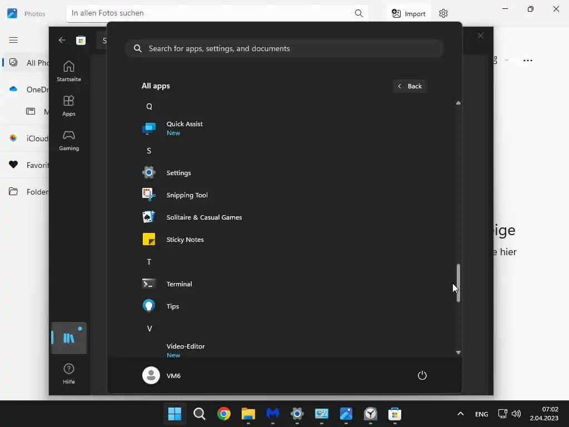Go back in the Microsoft Store window

[x=62, y=40]
